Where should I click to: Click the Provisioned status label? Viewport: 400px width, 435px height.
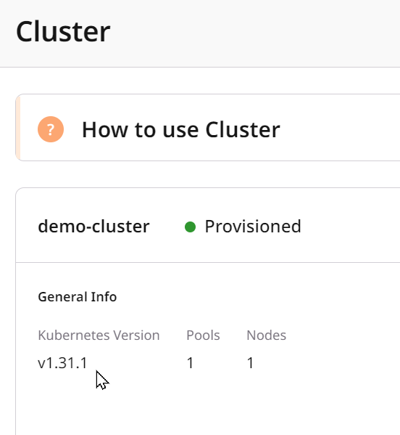tap(253, 227)
